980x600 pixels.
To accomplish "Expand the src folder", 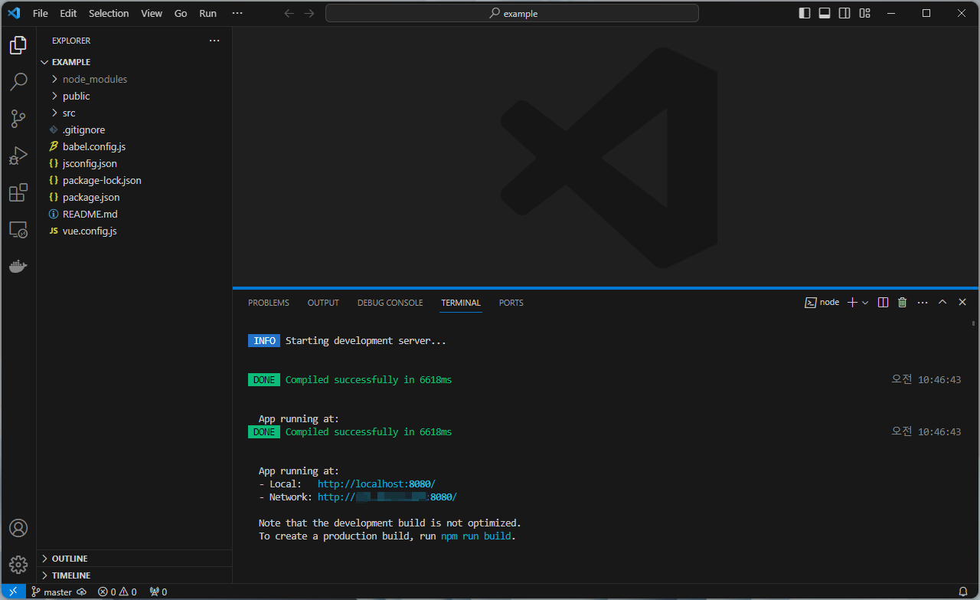I will (134, 113).
